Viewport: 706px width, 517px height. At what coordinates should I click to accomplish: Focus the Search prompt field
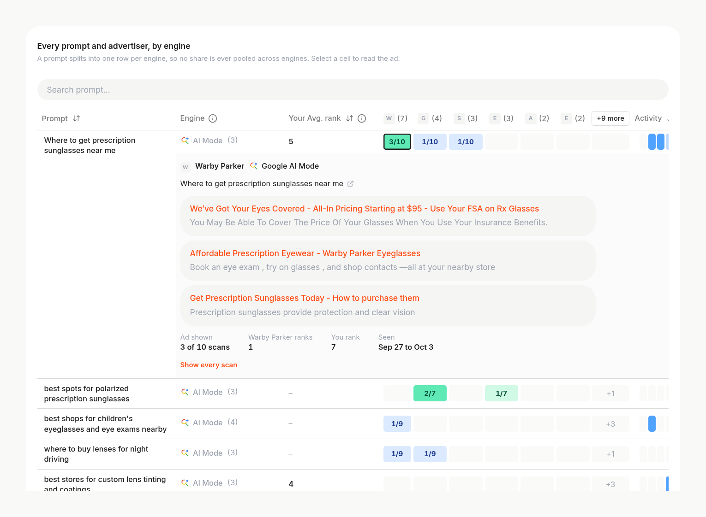coord(353,90)
